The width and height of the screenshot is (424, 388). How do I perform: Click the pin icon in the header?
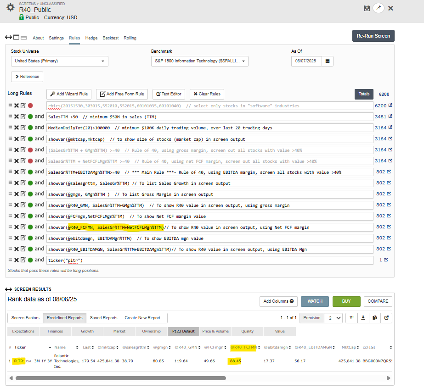point(378,8)
